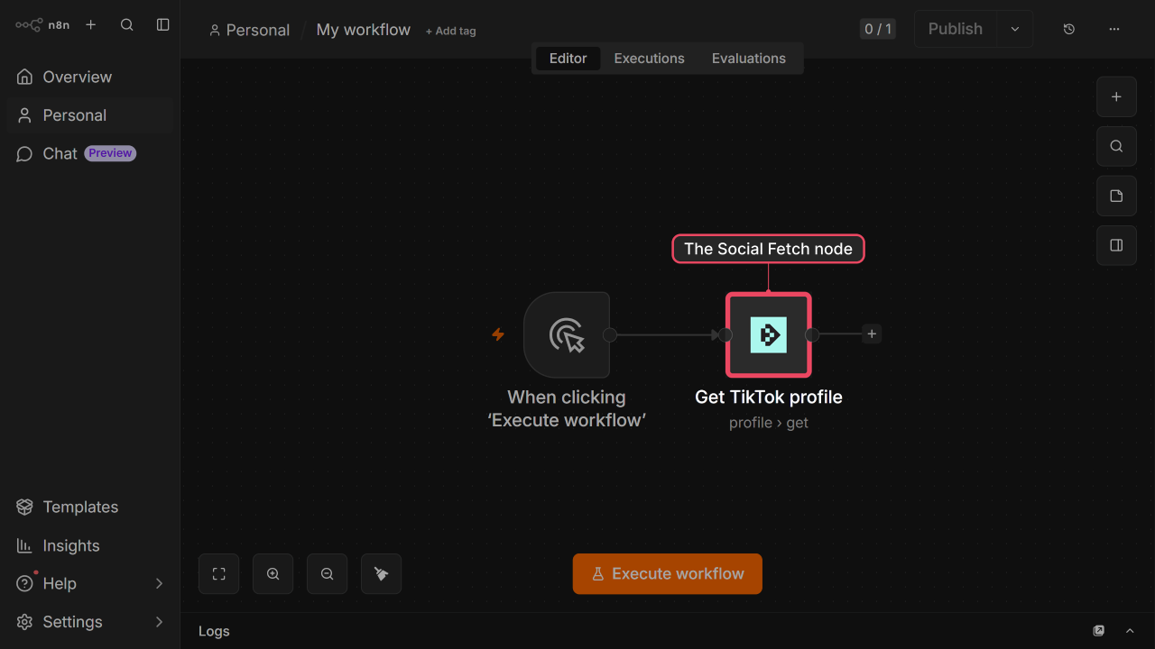Expand the Settings menu
The height and width of the screenshot is (649, 1155).
90,622
